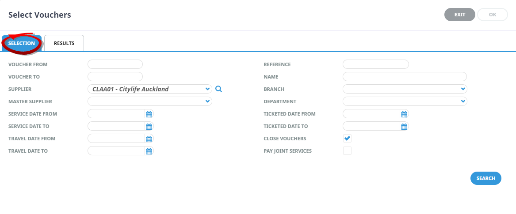This screenshot has width=516, height=214.
Task: Click the supplier search magnifier icon
Action: coord(218,89)
